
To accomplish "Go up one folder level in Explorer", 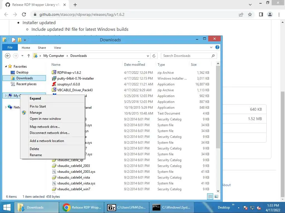I will [x=29, y=56].
